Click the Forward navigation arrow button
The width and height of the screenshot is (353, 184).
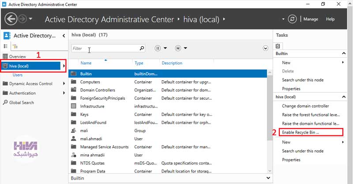(23, 19)
